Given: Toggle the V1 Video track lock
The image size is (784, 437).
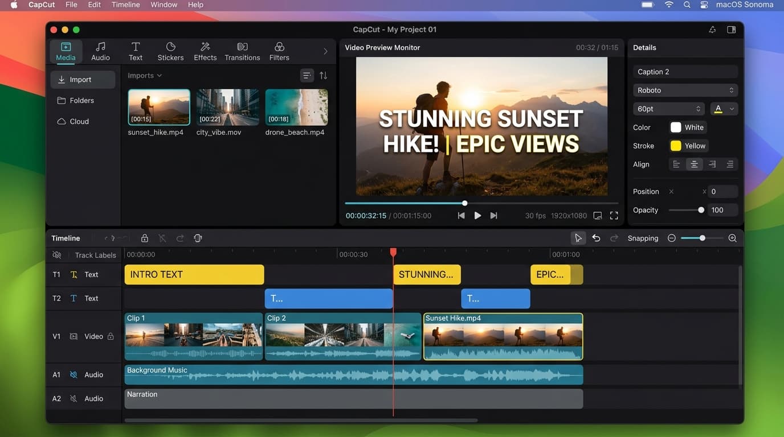Looking at the screenshot, I should point(111,336).
